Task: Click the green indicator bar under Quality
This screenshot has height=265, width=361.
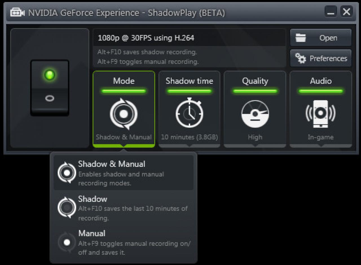Action: [255, 91]
